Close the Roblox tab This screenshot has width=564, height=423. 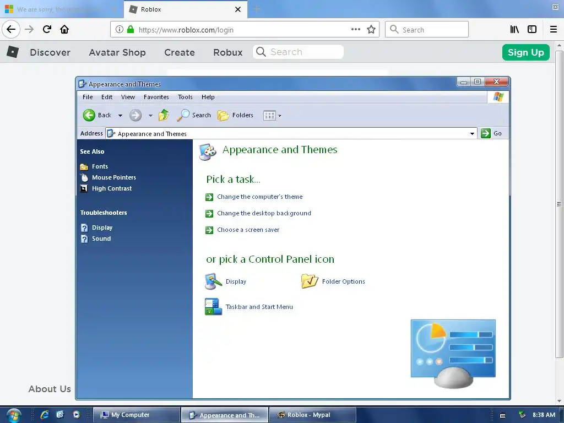[238, 9]
